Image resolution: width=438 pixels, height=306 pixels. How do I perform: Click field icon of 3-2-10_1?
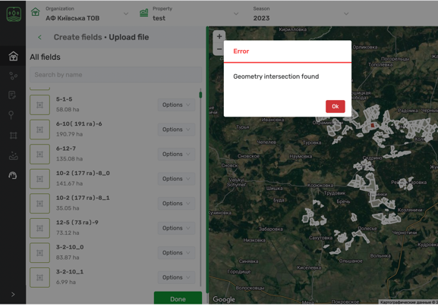coord(39,277)
